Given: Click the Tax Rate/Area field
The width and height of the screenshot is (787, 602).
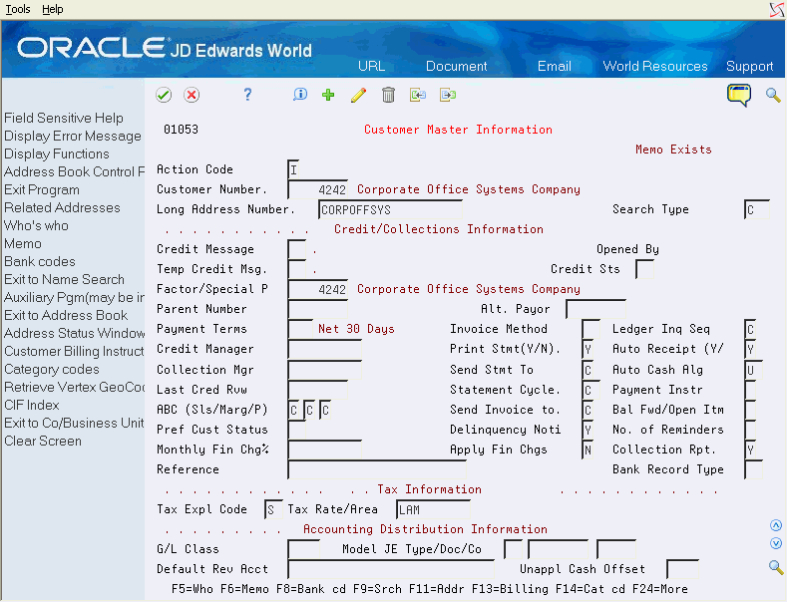Looking at the screenshot, I should 433,510.
